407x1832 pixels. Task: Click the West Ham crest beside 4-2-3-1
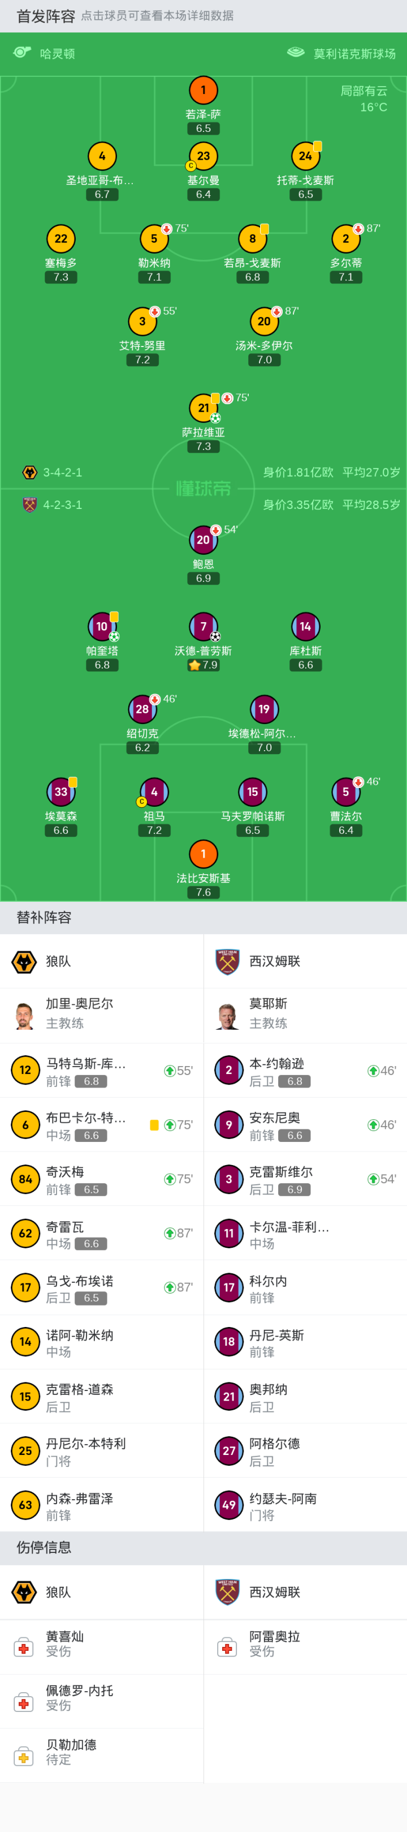[x=30, y=505]
